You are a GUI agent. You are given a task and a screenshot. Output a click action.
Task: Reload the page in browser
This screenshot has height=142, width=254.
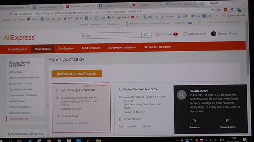coord(10,14)
